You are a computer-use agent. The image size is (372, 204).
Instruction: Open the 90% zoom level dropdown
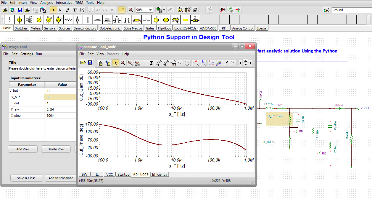pyautogui.click(x=150, y=9)
